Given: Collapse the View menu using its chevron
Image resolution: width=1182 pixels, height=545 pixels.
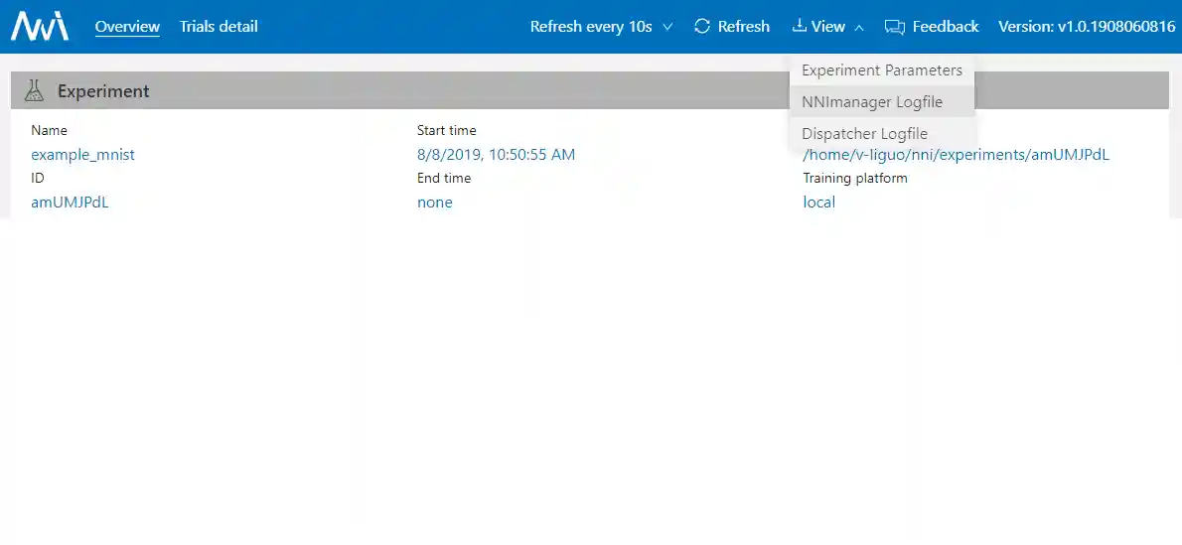Looking at the screenshot, I should [x=858, y=28].
